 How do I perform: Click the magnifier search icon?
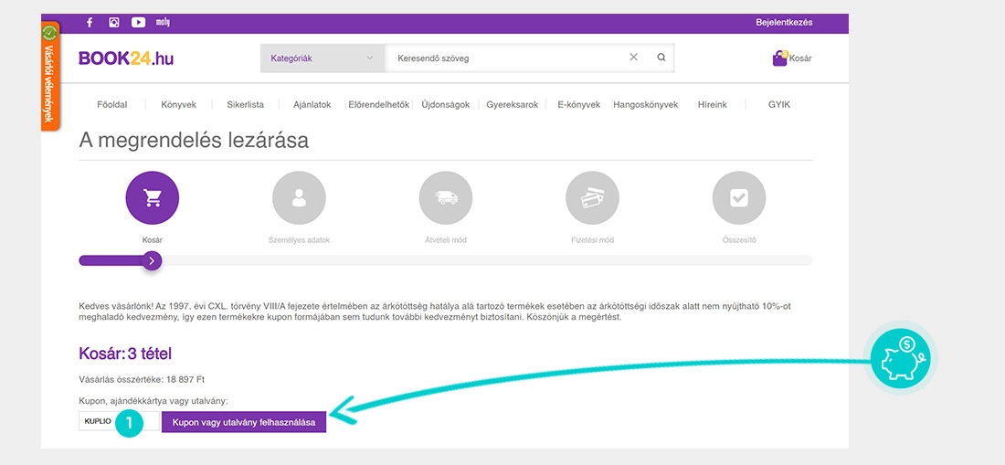tap(661, 58)
